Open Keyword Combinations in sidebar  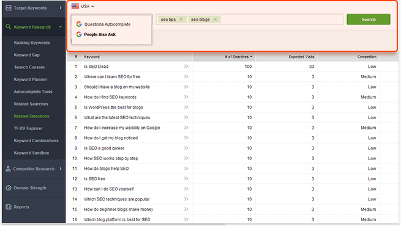click(36, 140)
